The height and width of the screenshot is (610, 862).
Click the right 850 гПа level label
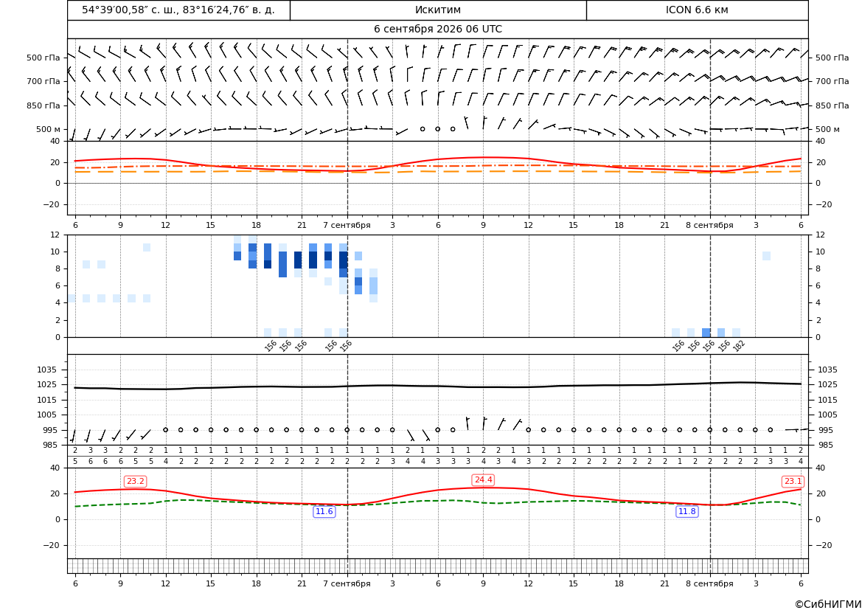833,105
